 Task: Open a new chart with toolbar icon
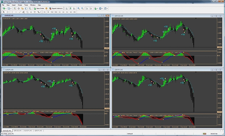4,9
